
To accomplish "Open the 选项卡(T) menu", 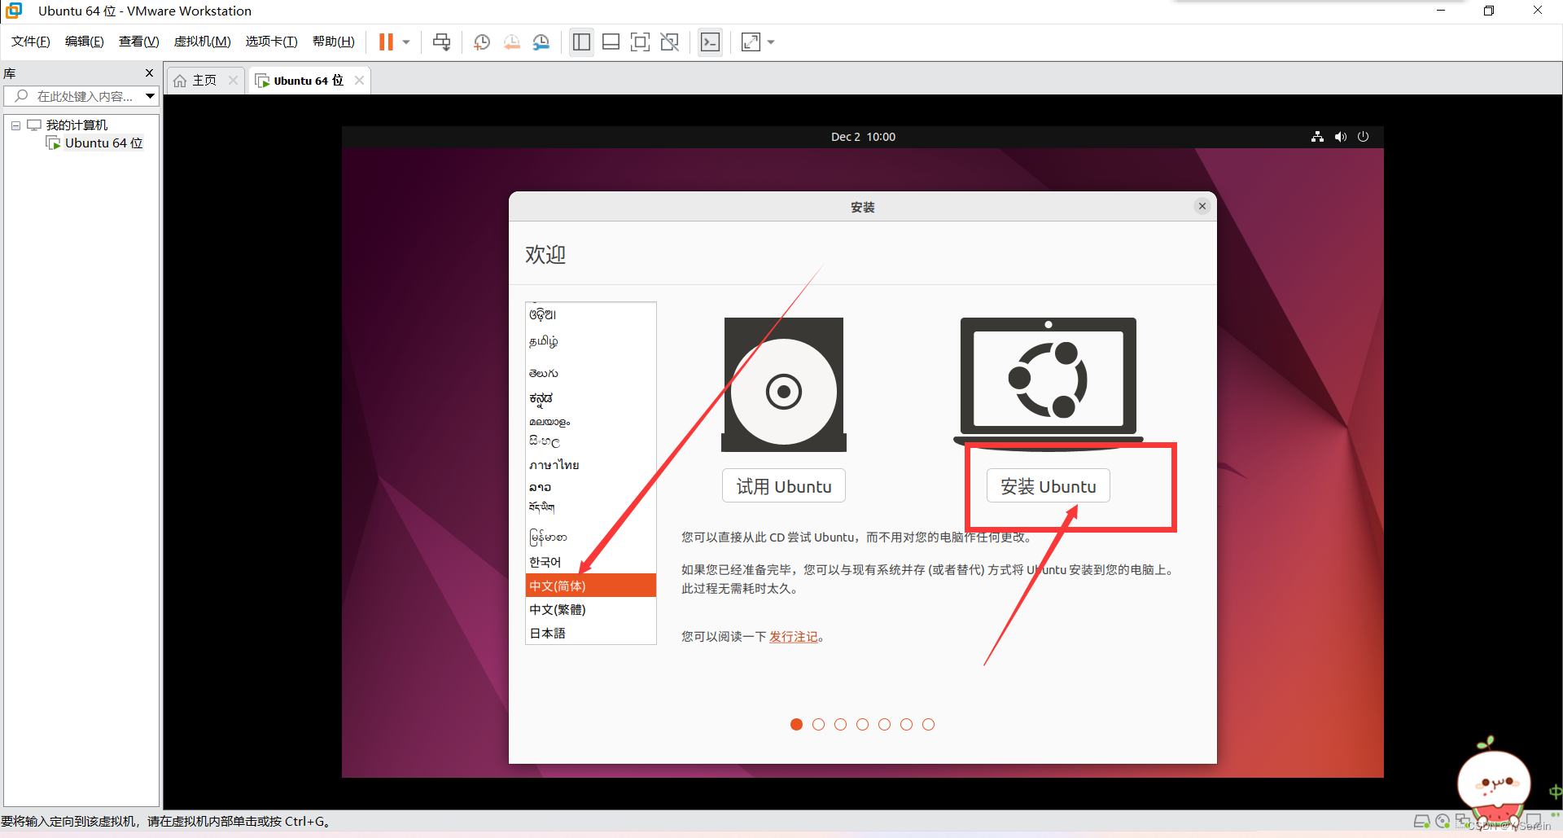I will click(271, 42).
